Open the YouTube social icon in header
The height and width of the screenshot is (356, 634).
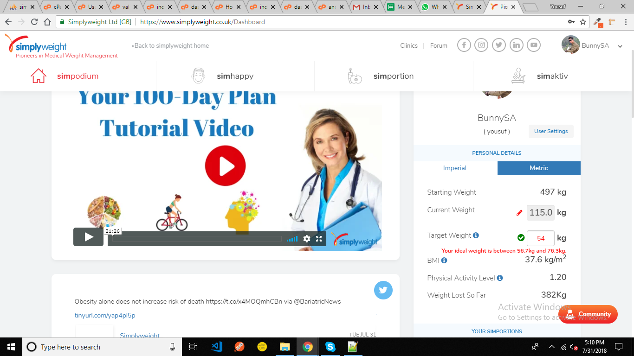[x=534, y=45]
